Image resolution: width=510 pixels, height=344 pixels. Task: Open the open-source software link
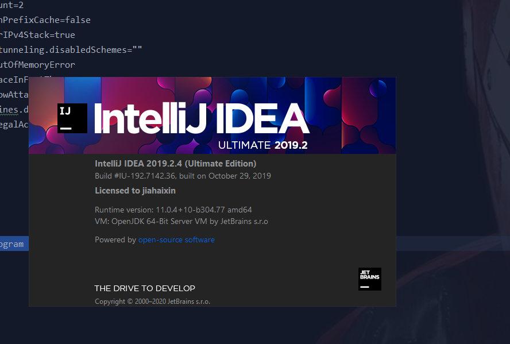[x=176, y=239]
